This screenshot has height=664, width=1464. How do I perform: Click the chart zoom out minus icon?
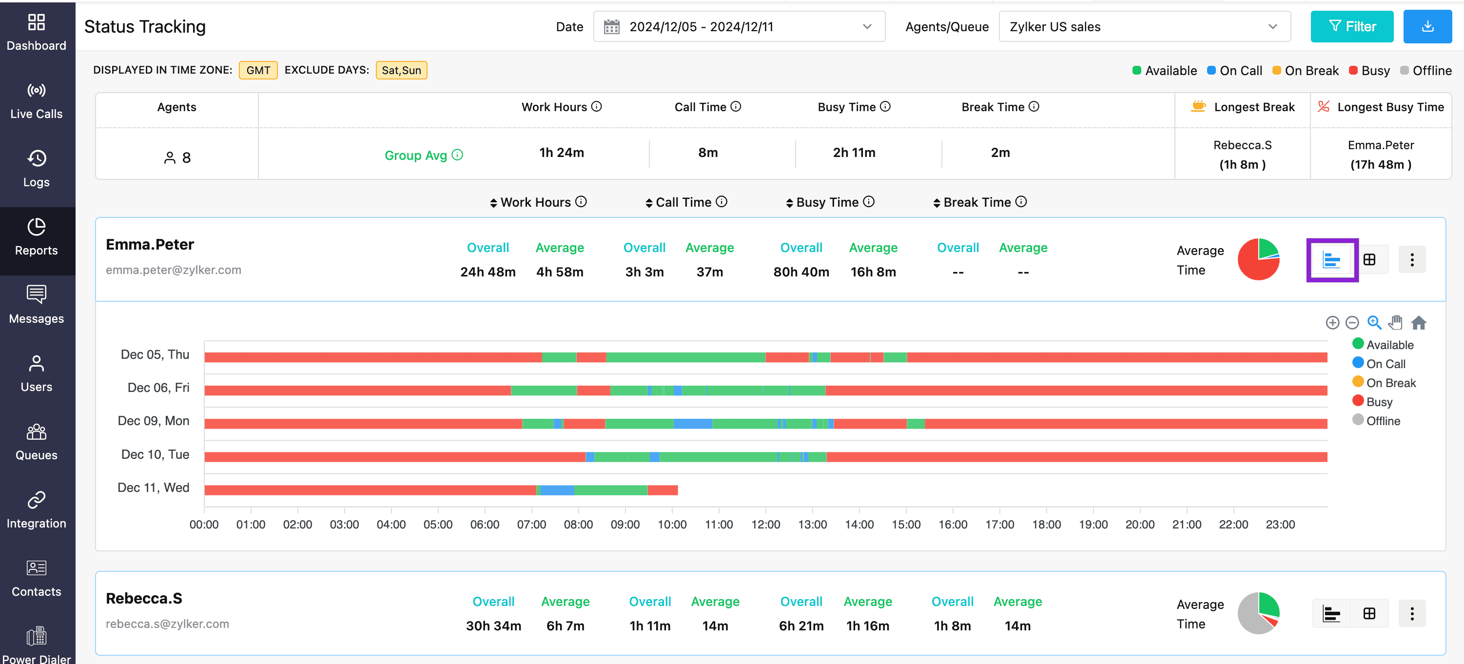pyautogui.click(x=1352, y=323)
